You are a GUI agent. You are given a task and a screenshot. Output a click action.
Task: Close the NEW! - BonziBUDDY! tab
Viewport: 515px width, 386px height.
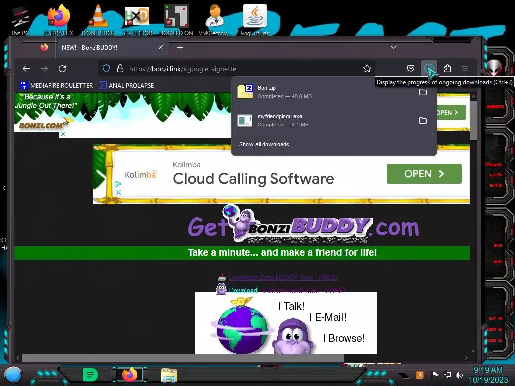tap(161, 47)
